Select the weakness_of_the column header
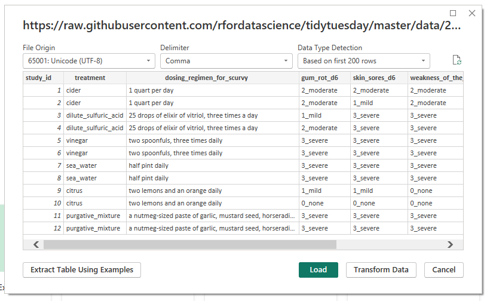 [x=436, y=78]
